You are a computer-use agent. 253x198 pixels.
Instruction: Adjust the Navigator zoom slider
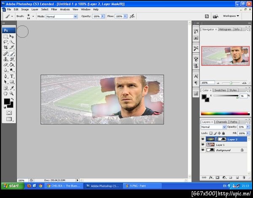tap(231, 83)
